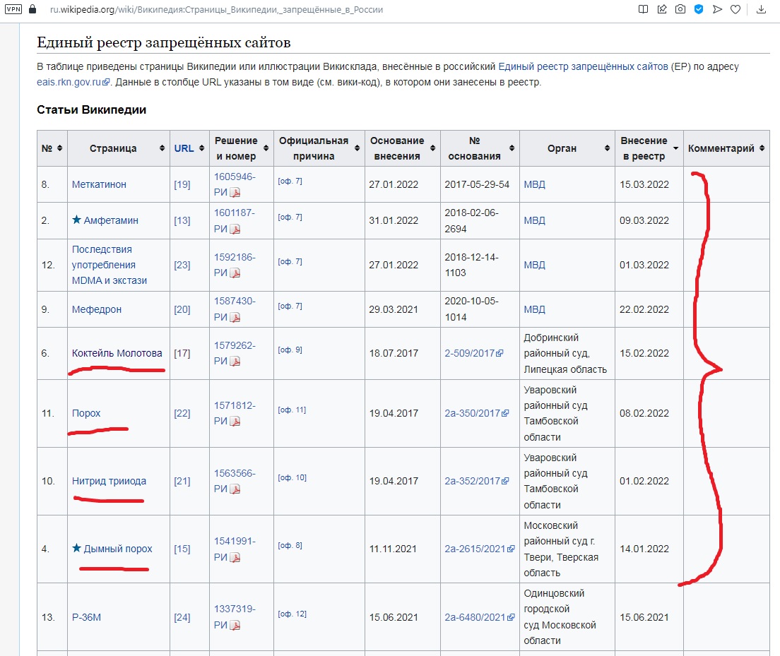Screen dimensions: 780x656
Task: Open Последствия употребления MDMA и экстази link
Action: click(x=110, y=265)
